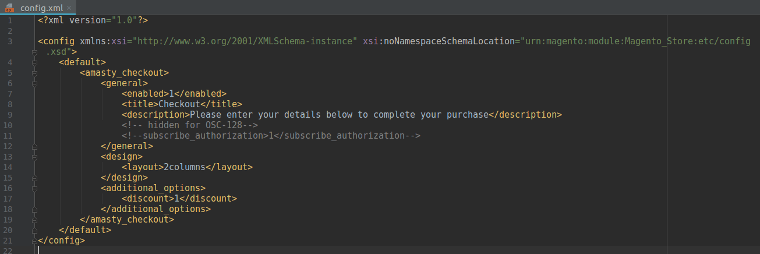Click fold end marker at closing default tag

(34, 230)
